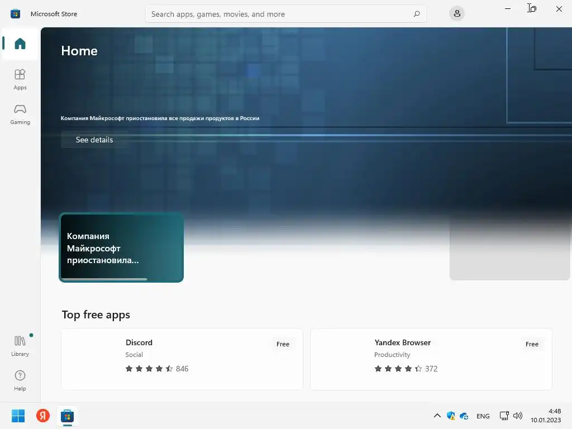
Task: Select the Компания Майкрософт banner thumbnail
Action: tap(121, 247)
